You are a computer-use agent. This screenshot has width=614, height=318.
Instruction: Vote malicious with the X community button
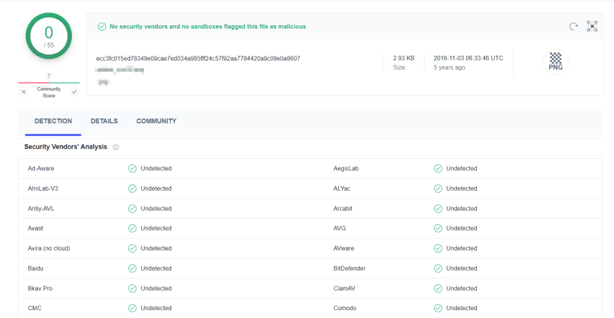pos(23,92)
